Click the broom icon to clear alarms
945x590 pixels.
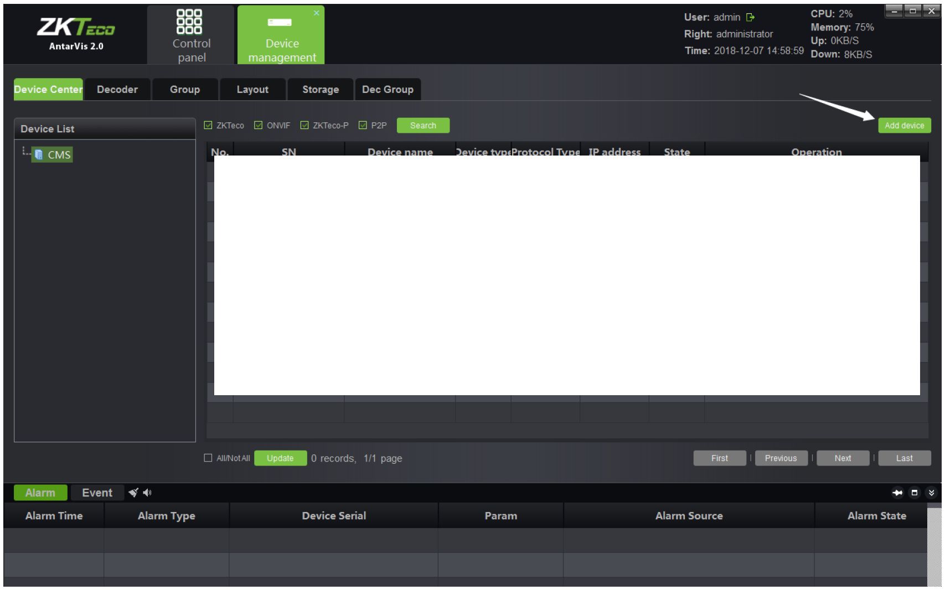(133, 493)
